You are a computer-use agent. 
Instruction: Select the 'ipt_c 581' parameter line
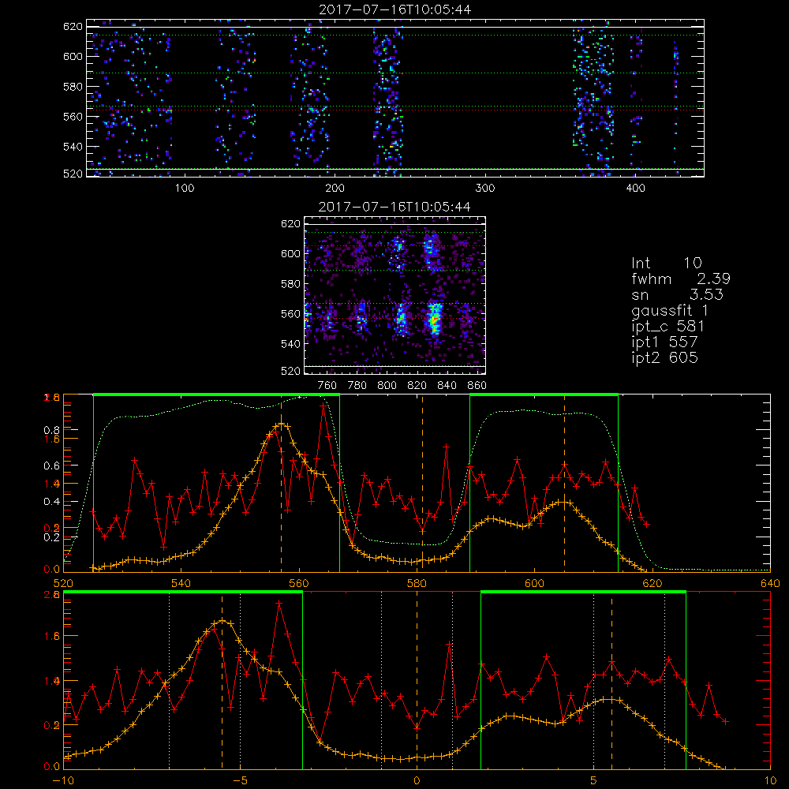point(667,327)
